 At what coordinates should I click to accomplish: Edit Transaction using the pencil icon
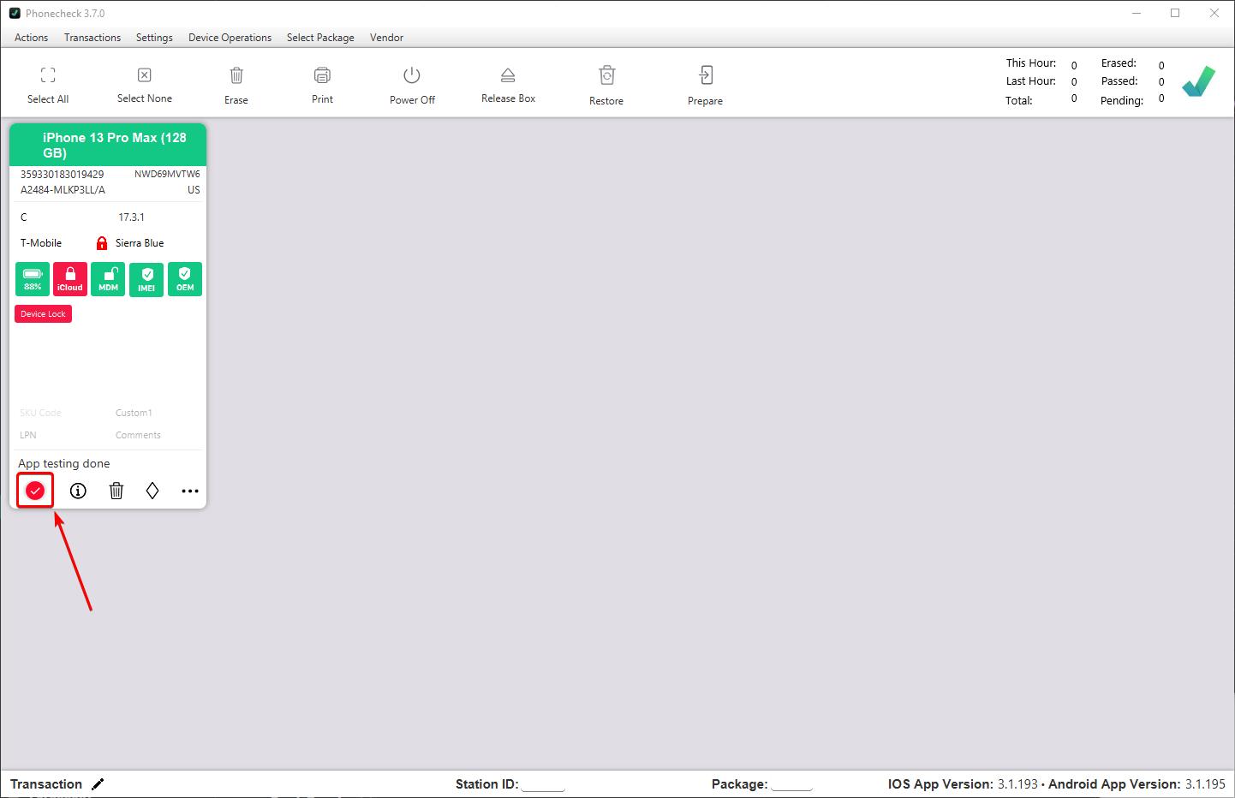98,784
